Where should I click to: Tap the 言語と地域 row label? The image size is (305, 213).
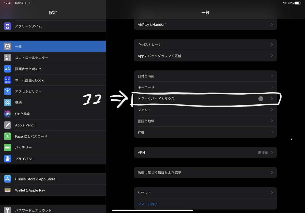pos(146,121)
